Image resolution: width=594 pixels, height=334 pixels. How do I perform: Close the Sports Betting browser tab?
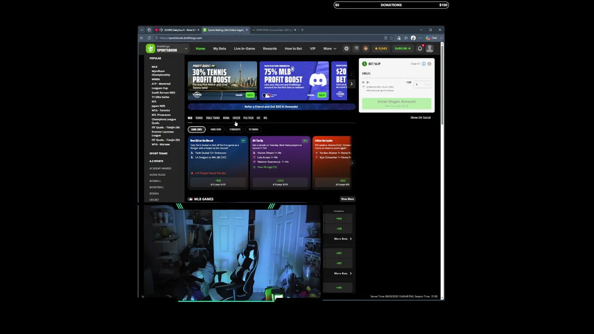click(x=247, y=30)
